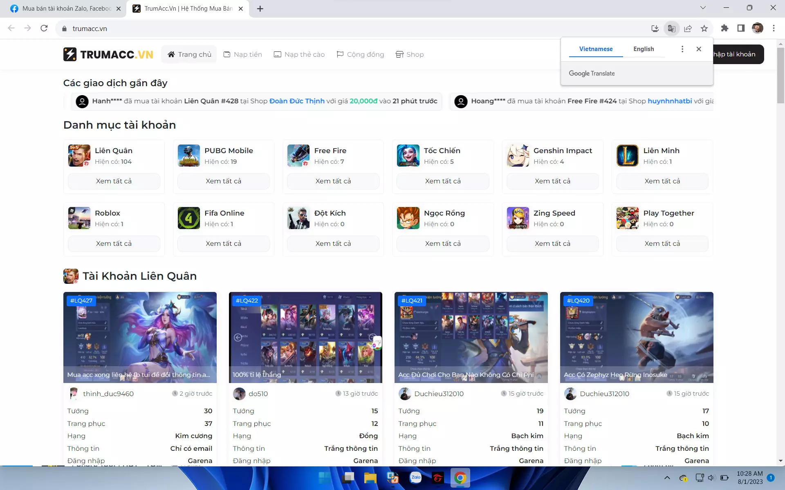Image resolution: width=785 pixels, height=490 pixels.
Task: Click the install app icon in address bar
Action: [x=655, y=28]
